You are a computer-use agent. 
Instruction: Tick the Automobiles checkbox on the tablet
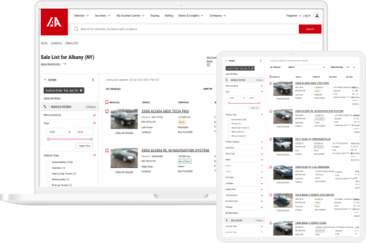(x=229, y=120)
